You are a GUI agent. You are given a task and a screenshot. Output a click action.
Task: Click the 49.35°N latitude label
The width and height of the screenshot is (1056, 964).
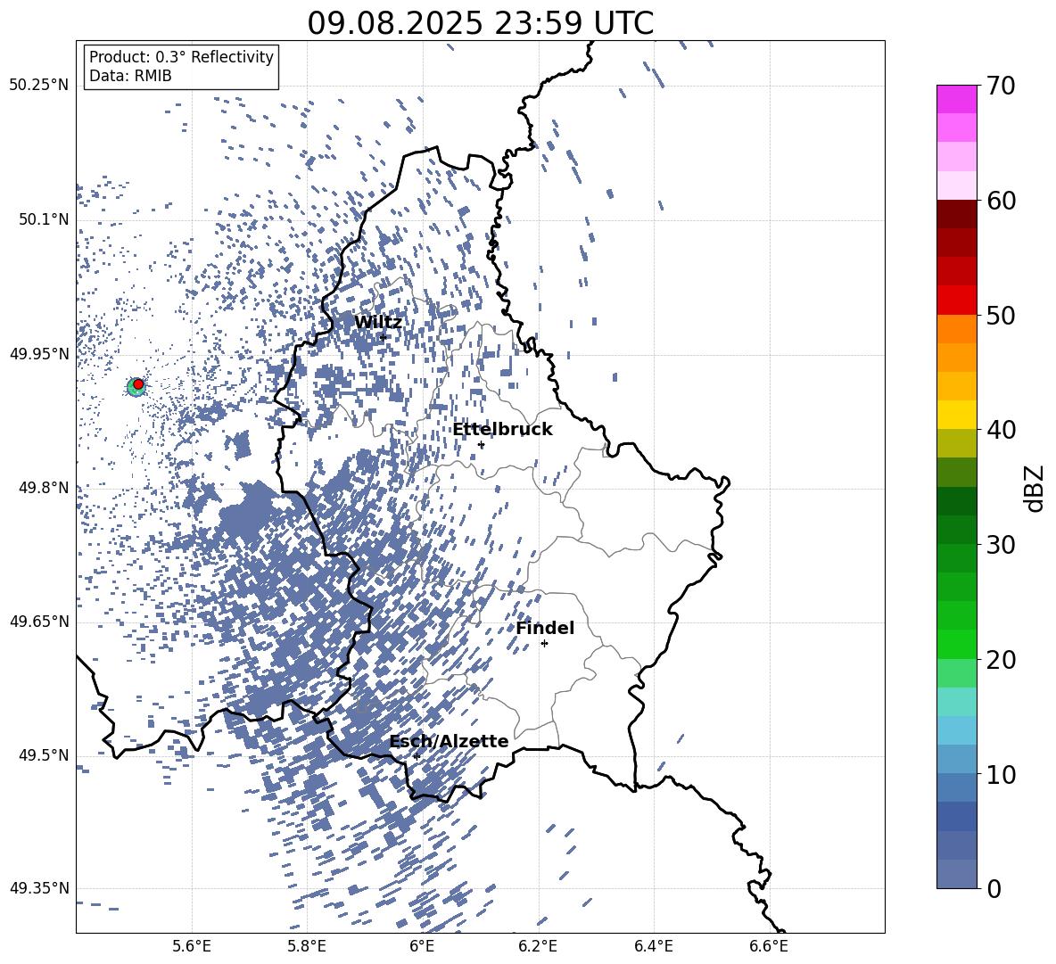click(39, 888)
